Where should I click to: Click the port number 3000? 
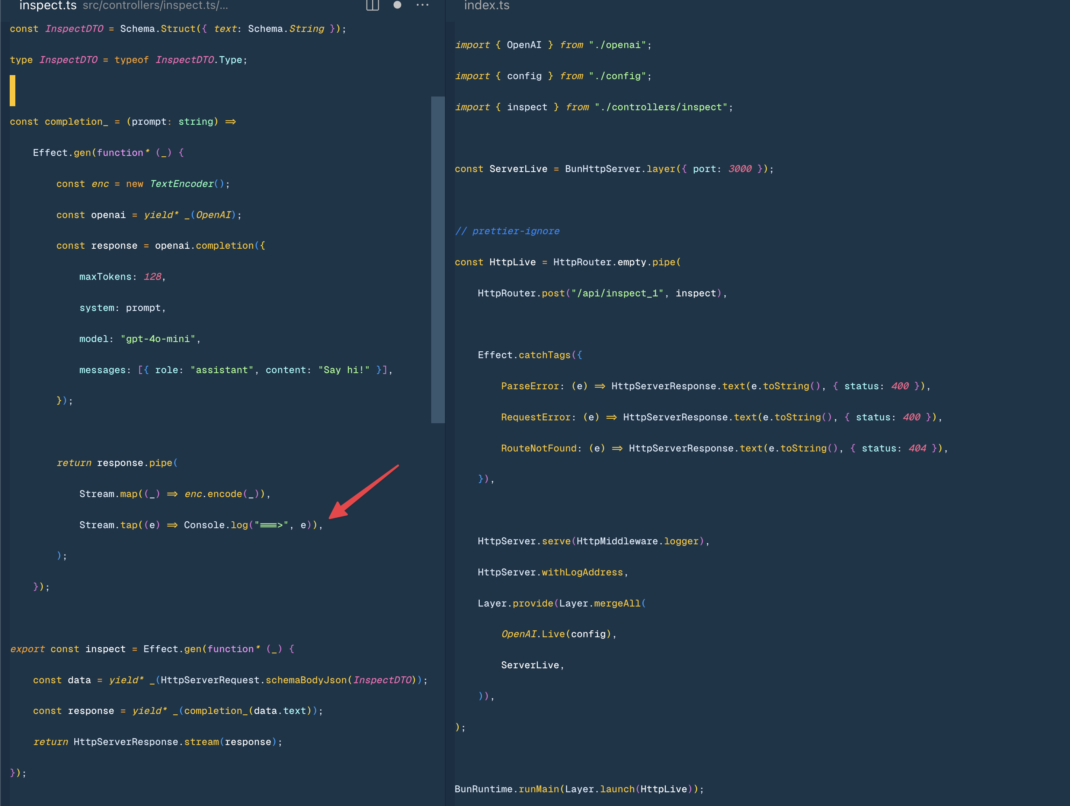point(740,169)
